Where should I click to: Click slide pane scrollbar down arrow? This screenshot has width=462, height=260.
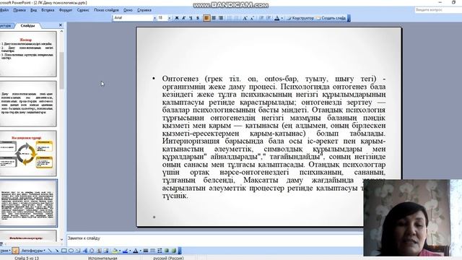coord(61,239)
